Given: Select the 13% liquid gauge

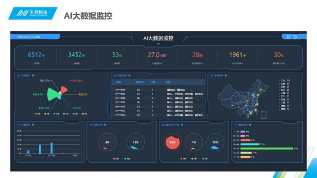Looking at the screenshot, I should 136,143.
